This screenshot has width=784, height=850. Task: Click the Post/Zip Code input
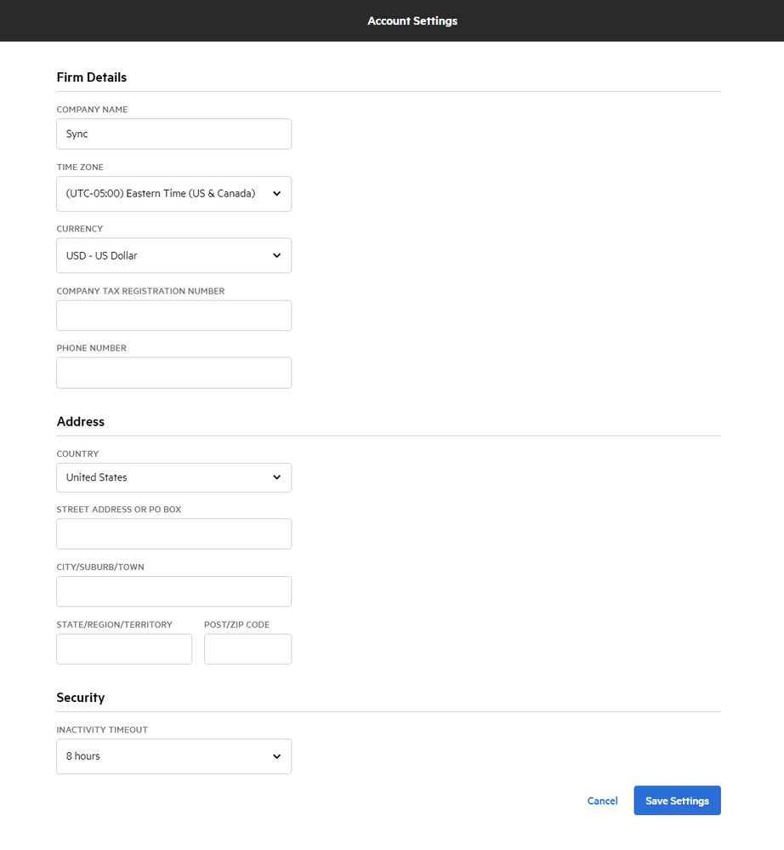click(x=247, y=649)
